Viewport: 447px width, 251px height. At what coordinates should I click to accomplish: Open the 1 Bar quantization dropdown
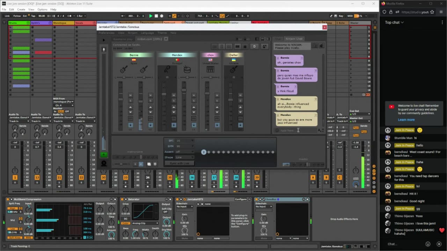pos(81,16)
